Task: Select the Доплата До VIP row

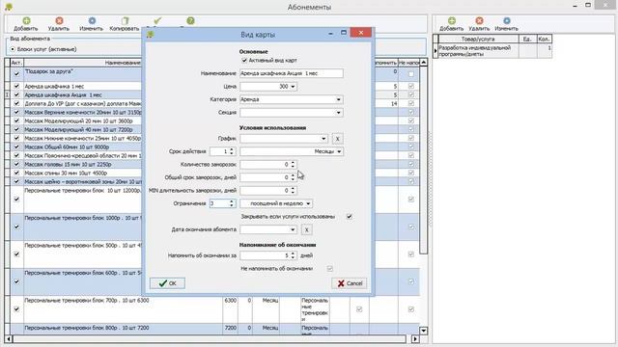Action: 82,103
